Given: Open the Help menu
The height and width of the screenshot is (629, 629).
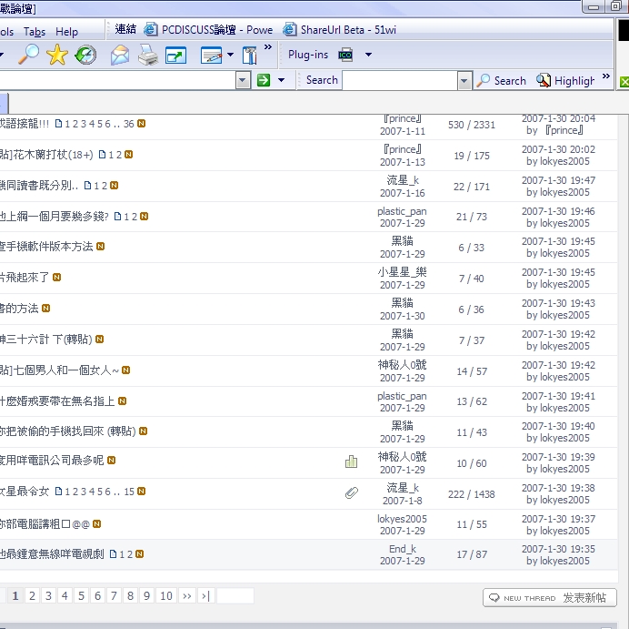Looking at the screenshot, I should [x=67, y=31].
